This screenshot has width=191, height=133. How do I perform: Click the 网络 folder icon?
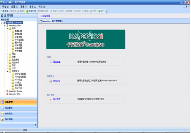(10, 54)
